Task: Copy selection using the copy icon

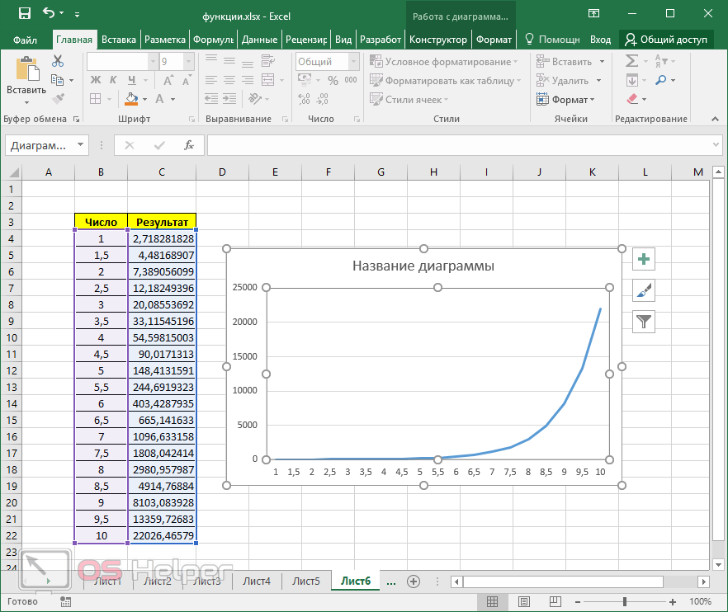Action: [x=57, y=80]
